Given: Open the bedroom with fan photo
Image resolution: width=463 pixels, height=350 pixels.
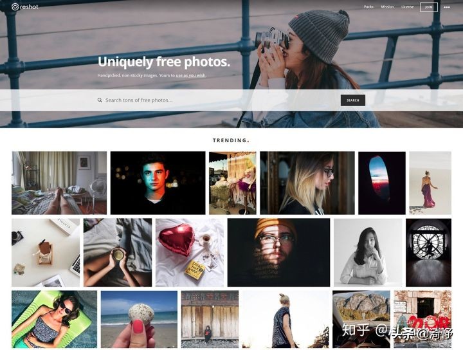Looking at the screenshot, I should coord(59,183).
